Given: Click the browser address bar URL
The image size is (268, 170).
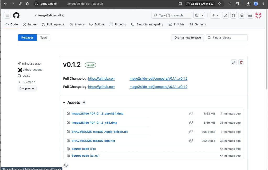Looking at the screenshot, I should 71,4.
